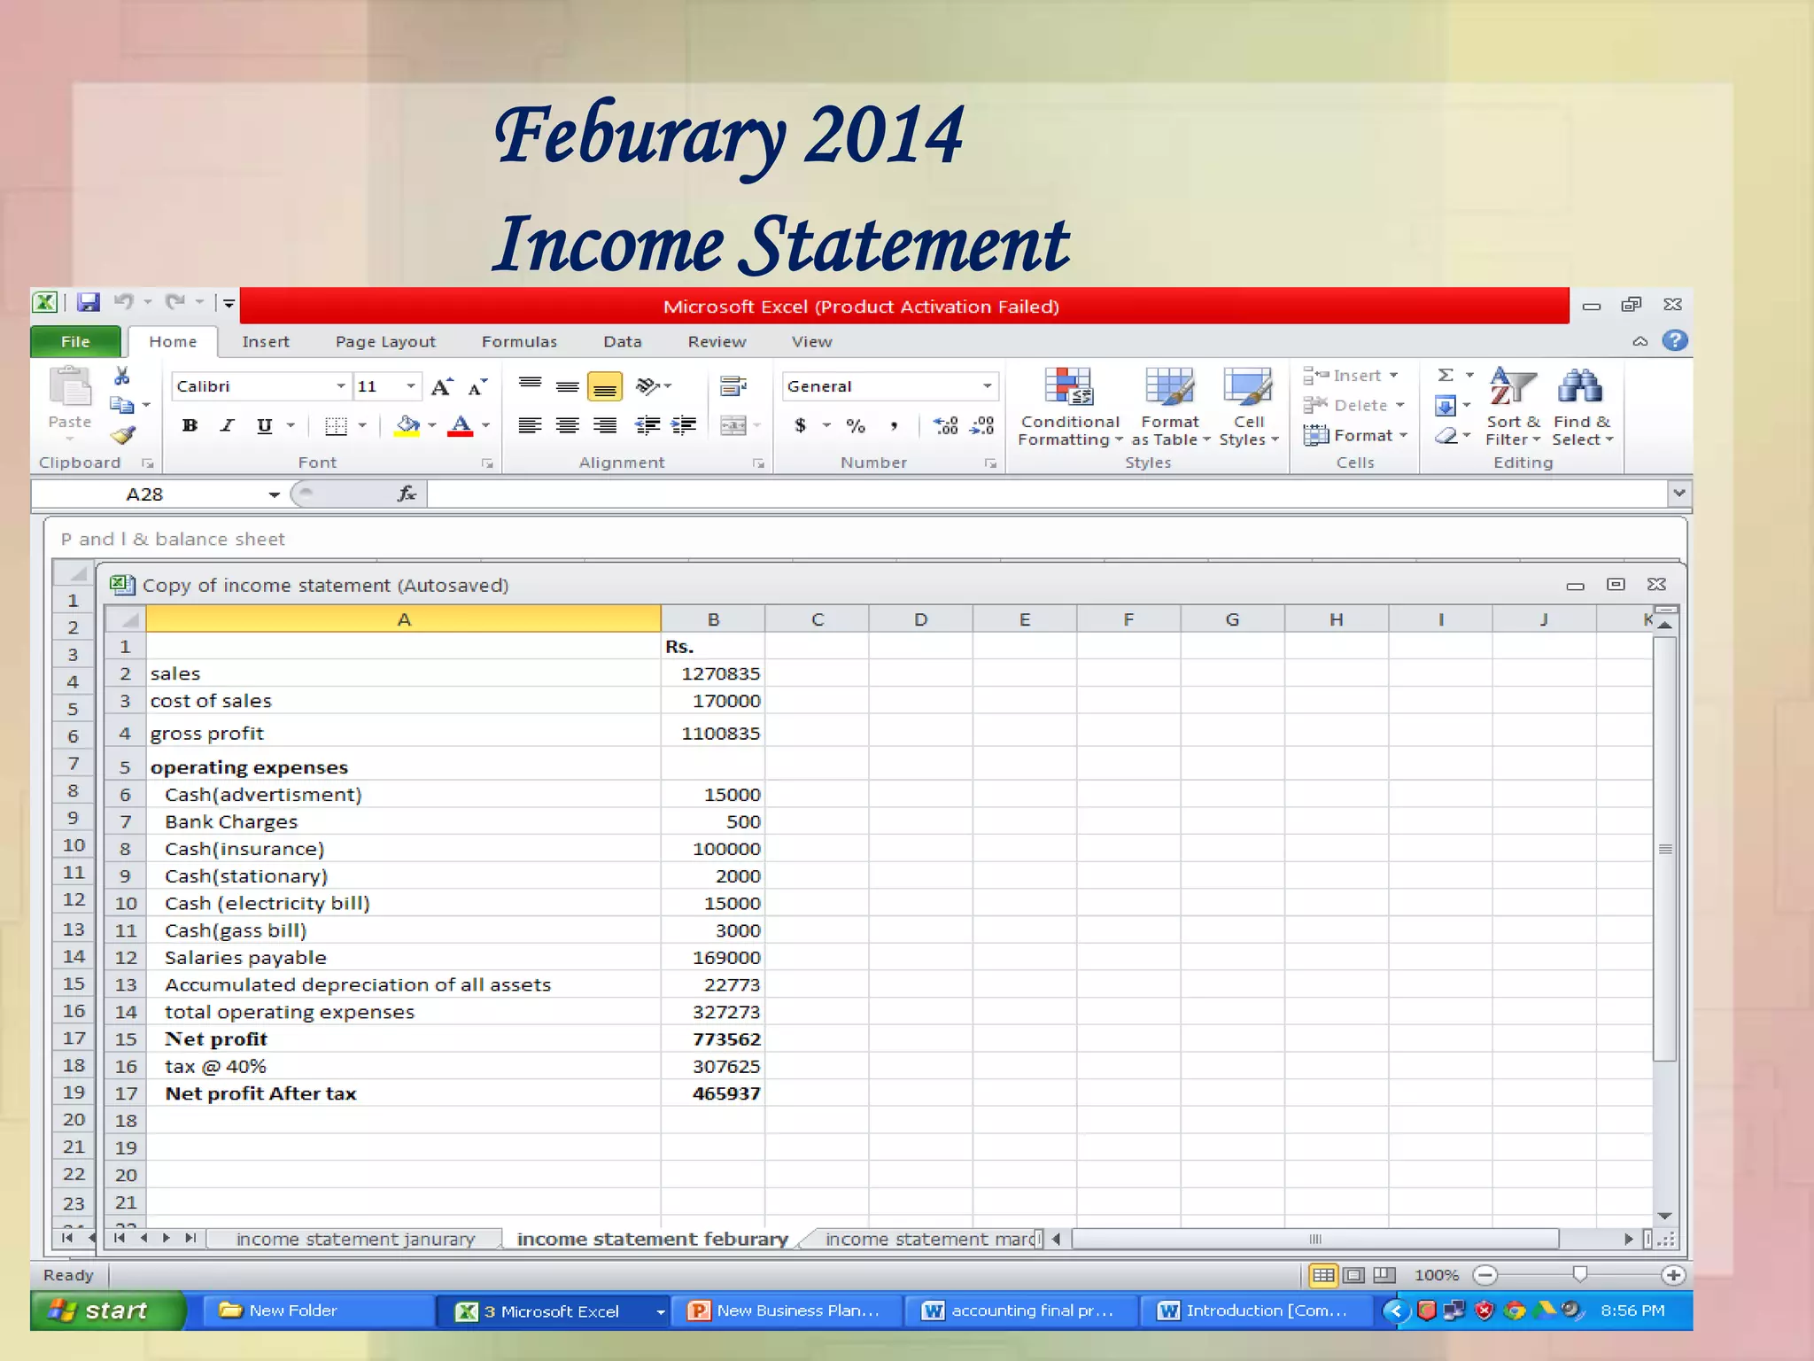Screen dimensions: 1814x1361
Task: Toggle Align Text Left
Action: coord(530,426)
